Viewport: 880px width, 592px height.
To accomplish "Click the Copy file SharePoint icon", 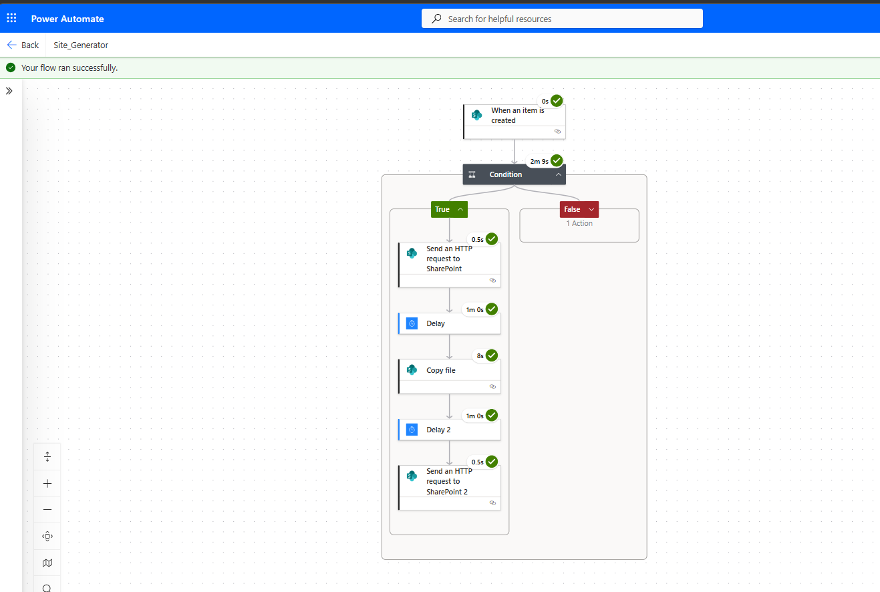I will [x=412, y=369].
